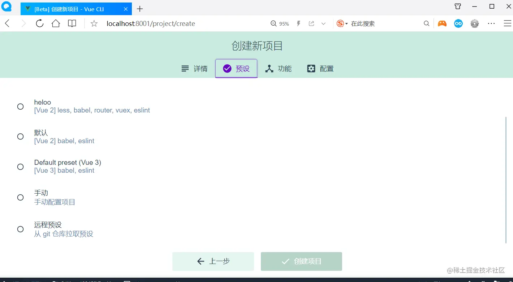Open the reading mode book icon
This screenshot has width=513, height=282.
[72, 23]
